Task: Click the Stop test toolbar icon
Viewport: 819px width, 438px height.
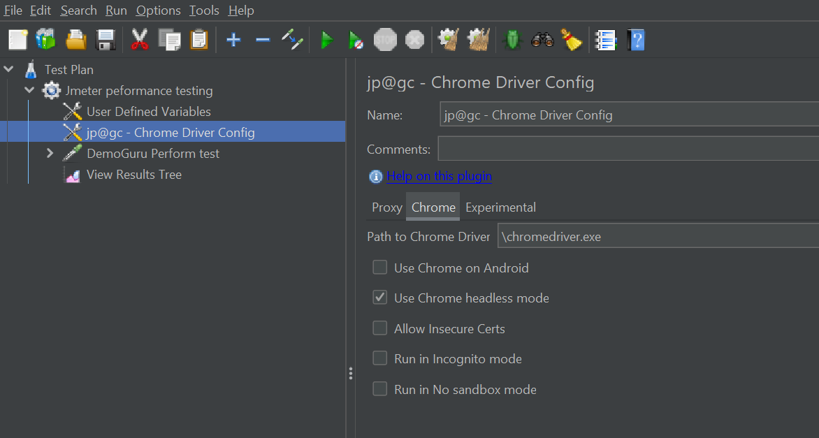Action: click(x=385, y=41)
